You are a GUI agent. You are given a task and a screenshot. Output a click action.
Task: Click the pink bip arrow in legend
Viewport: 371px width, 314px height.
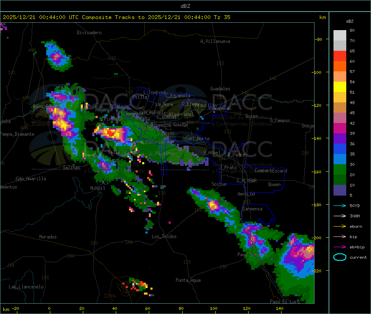point(340,236)
